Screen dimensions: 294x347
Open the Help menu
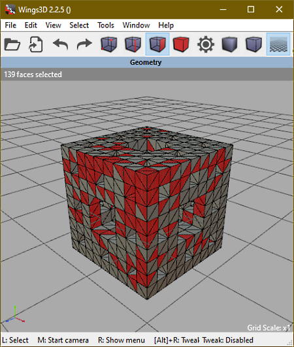(166, 25)
